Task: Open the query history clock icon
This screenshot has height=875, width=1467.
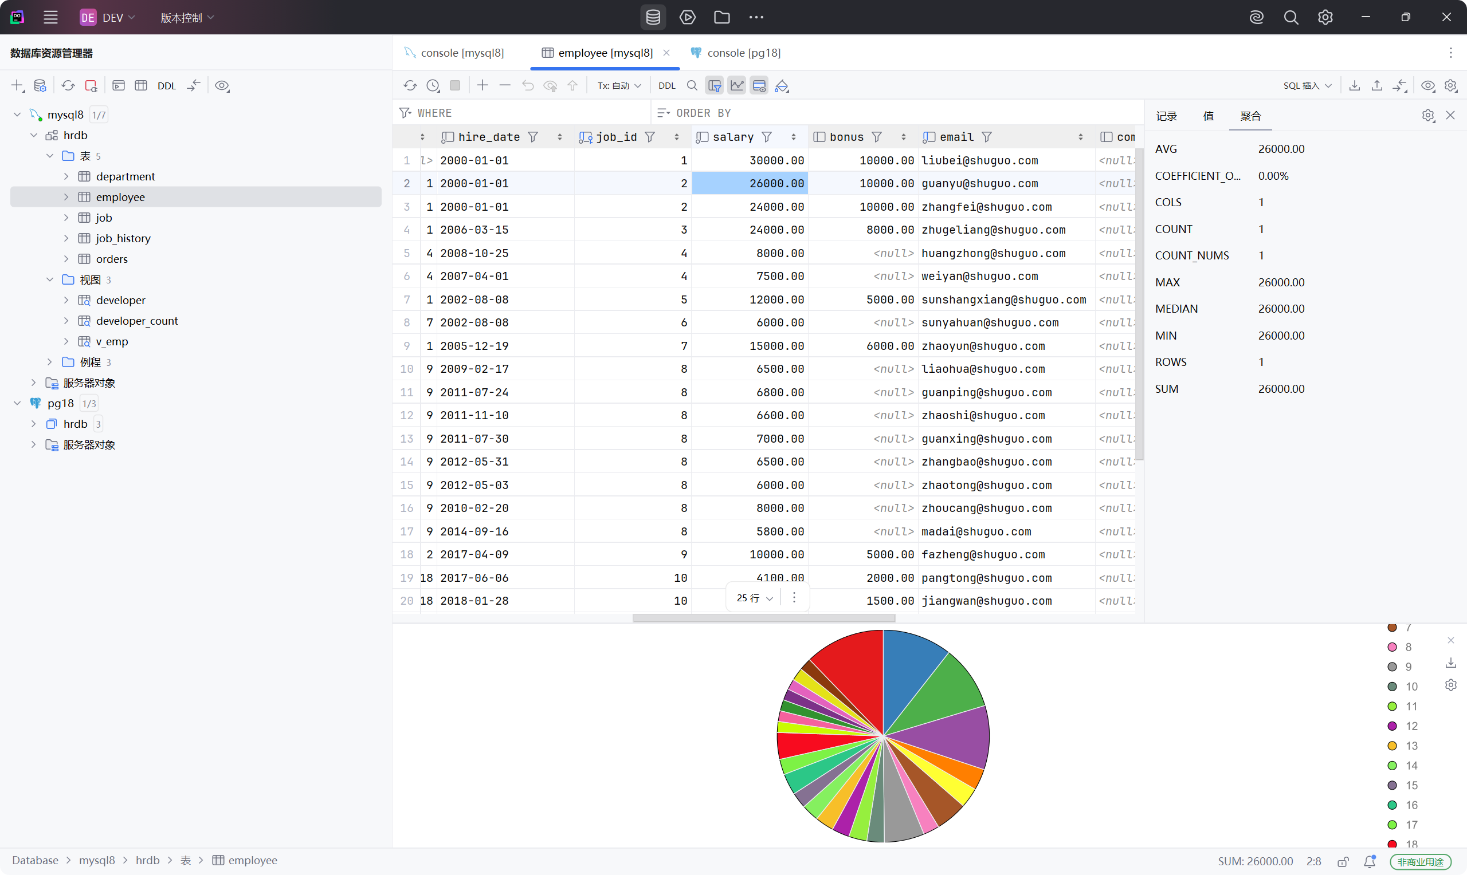Action: point(433,85)
